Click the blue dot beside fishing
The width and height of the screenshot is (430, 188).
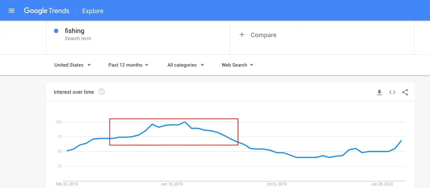56,31
